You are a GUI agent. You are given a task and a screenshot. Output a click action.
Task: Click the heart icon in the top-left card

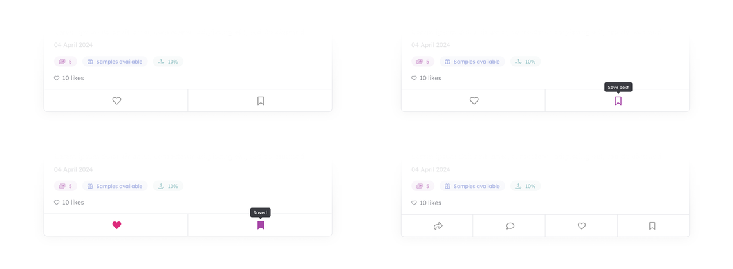[x=117, y=100]
